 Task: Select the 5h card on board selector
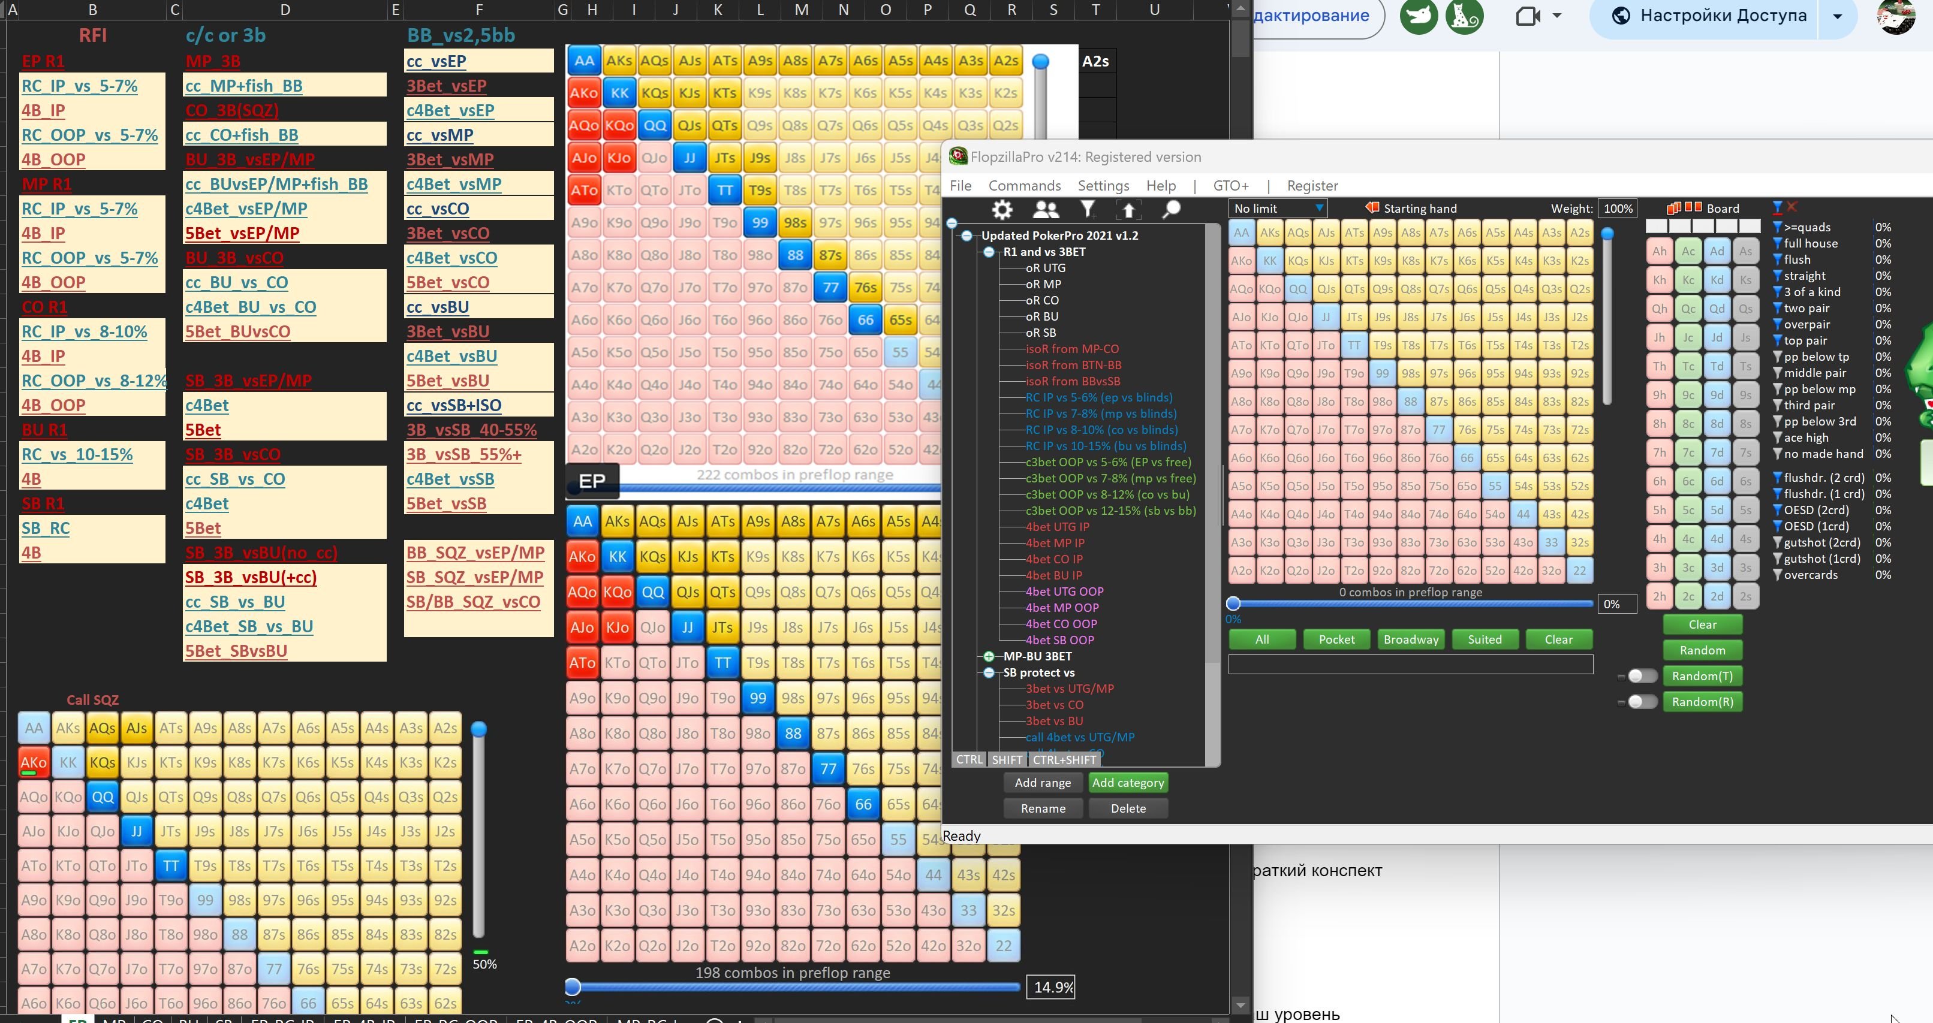[1659, 510]
